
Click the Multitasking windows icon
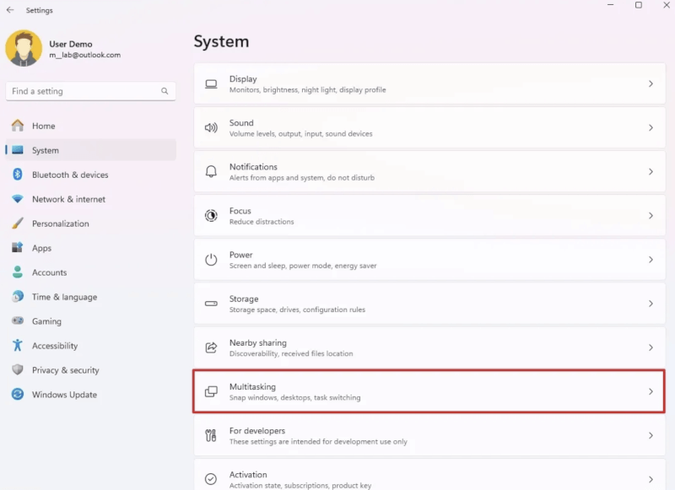pos(211,391)
